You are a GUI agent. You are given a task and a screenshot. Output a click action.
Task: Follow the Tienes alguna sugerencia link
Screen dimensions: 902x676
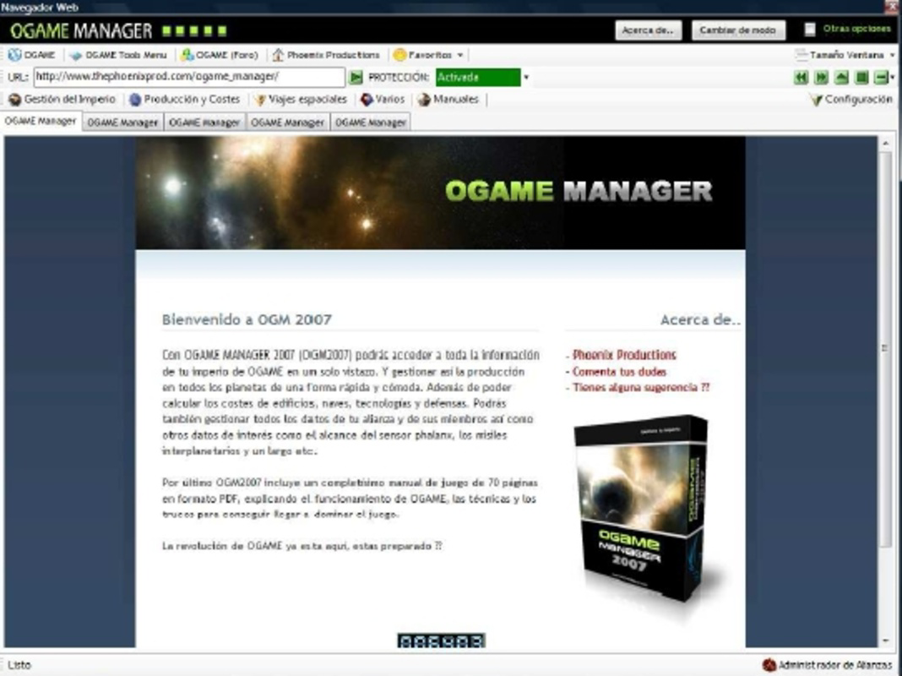click(x=641, y=387)
